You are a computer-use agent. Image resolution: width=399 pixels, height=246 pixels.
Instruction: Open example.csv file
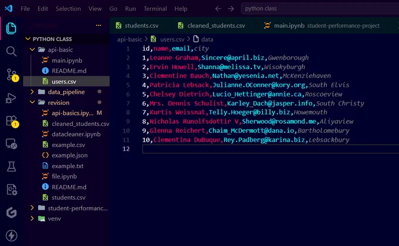tap(67, 145)
